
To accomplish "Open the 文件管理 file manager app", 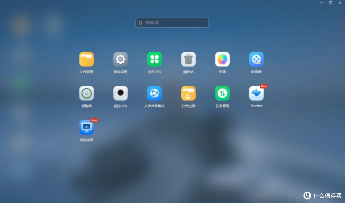I will pyautogui.click(x=87, y=59).
